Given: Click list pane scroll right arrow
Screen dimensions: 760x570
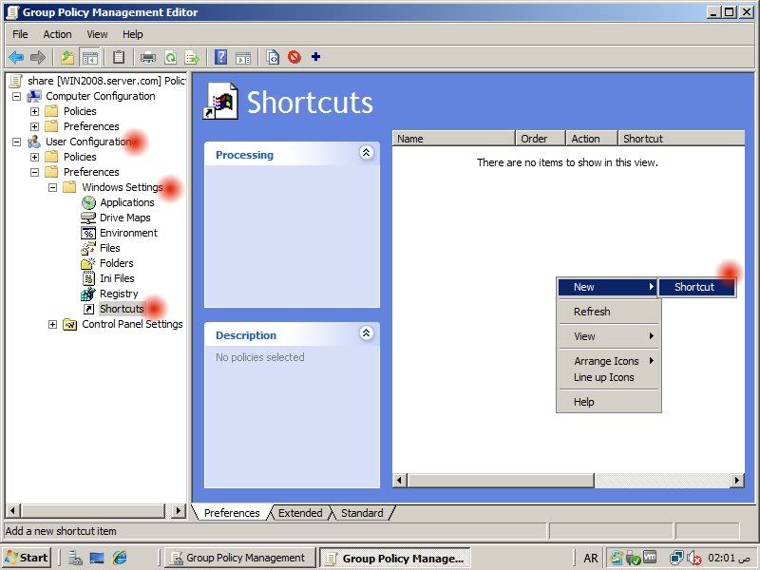Looking at the screenshot, I should [x=737, y=481].
